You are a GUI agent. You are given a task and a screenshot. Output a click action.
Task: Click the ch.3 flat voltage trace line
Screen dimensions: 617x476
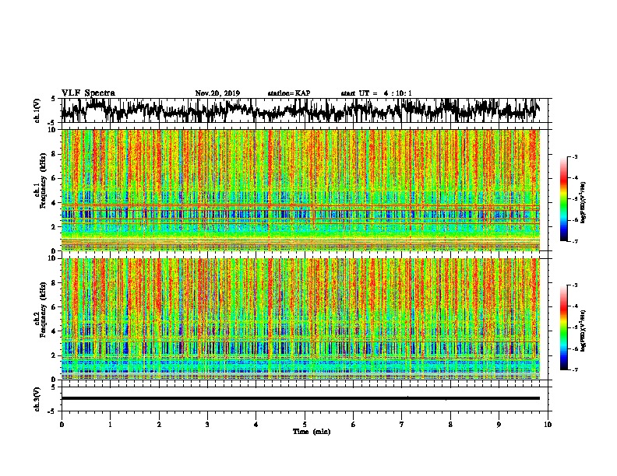point(300,398)
